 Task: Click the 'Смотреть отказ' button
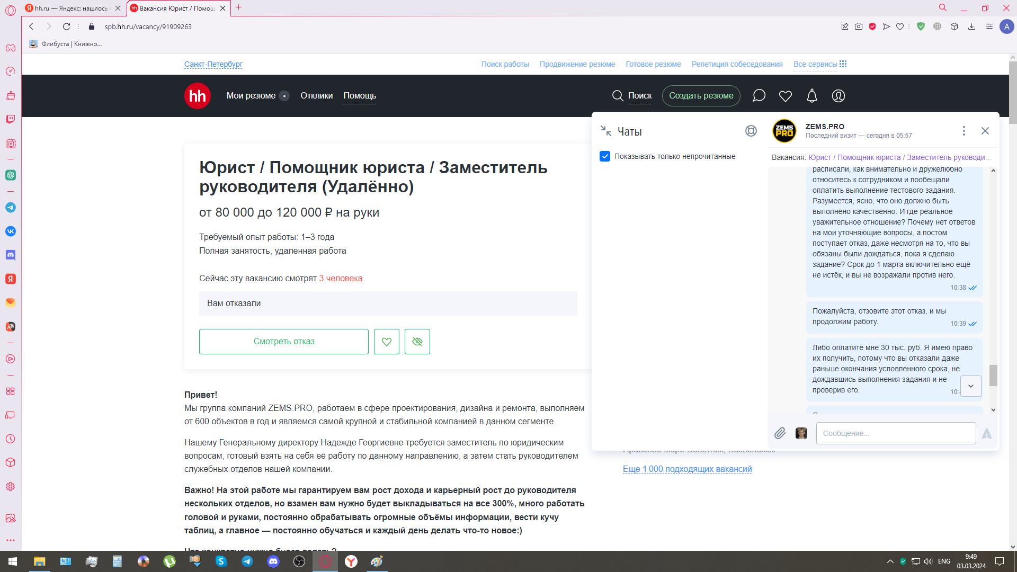tap(284, 342)
